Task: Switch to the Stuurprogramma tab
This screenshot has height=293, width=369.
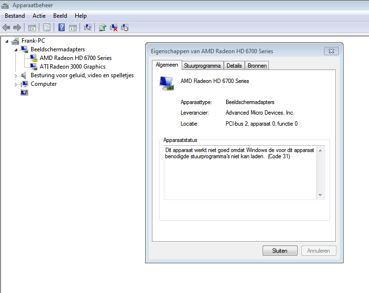Action: point(202,66)
